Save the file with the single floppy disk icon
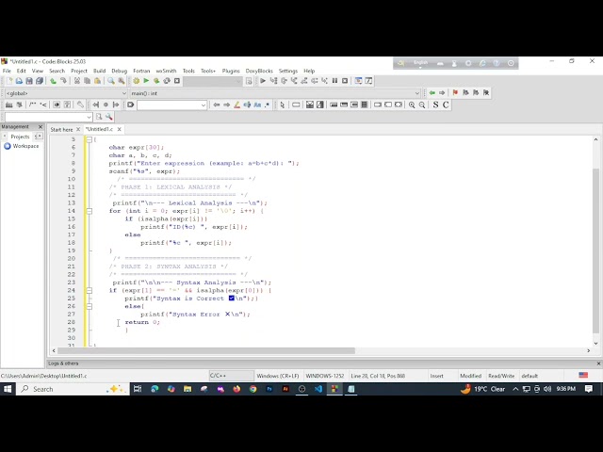Screen dimensions: 603x452 coord(29,81)
